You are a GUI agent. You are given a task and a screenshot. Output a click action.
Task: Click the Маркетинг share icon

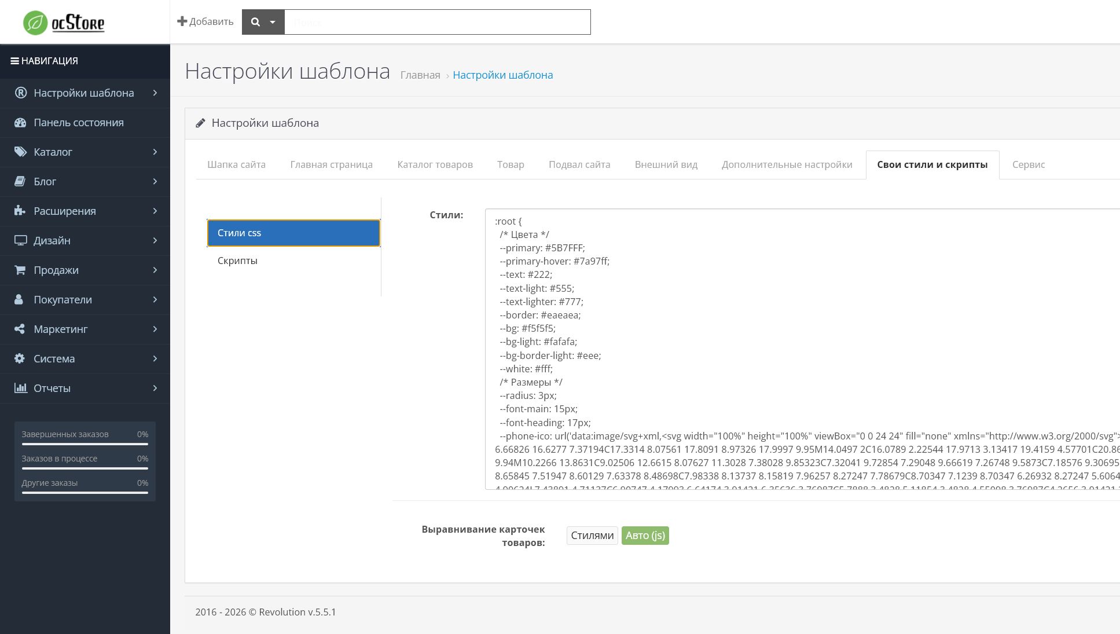19,329
